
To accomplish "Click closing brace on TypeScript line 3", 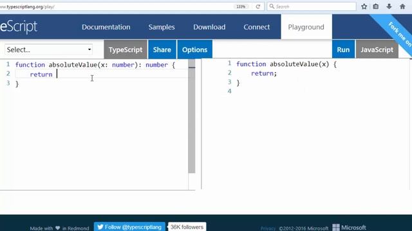I will [x=17, y=84].
